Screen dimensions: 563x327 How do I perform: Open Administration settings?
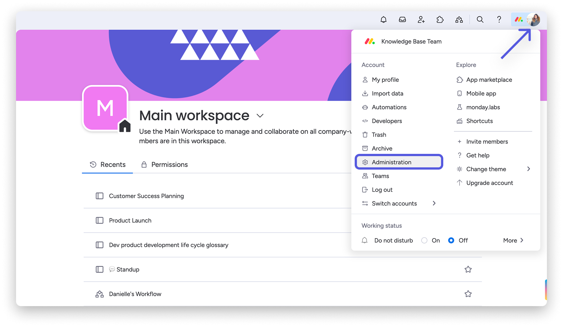pyautogui.click(x=399, y=162)
